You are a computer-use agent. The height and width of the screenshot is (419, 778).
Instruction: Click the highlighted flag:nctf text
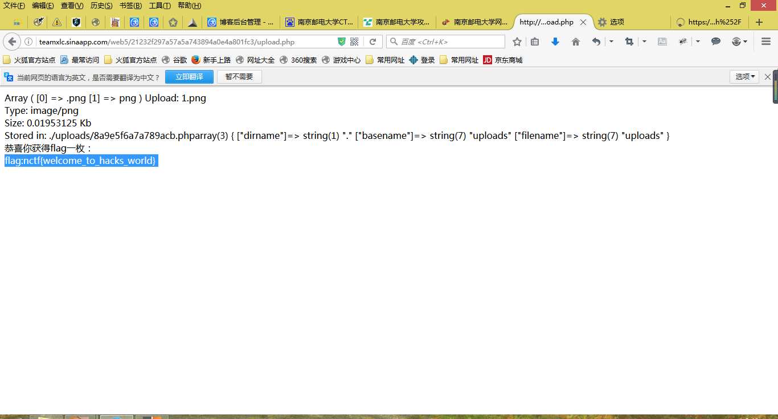(81, 161)
